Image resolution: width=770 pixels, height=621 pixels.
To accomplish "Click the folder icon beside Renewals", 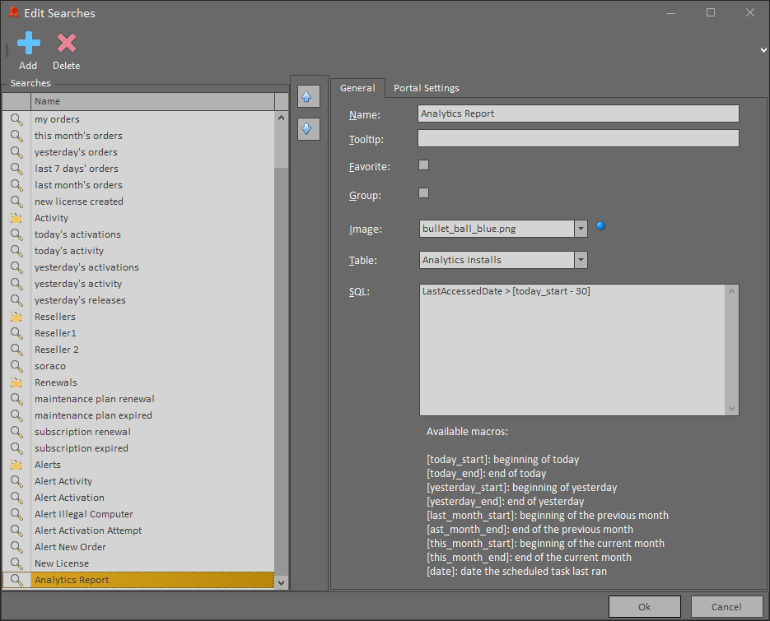I will (x=16, y=382).
